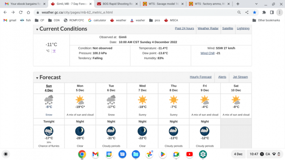Open the gmail bookmark
Image resolution: width=285 pixels, height=160 pixels.
click(10, 20)
